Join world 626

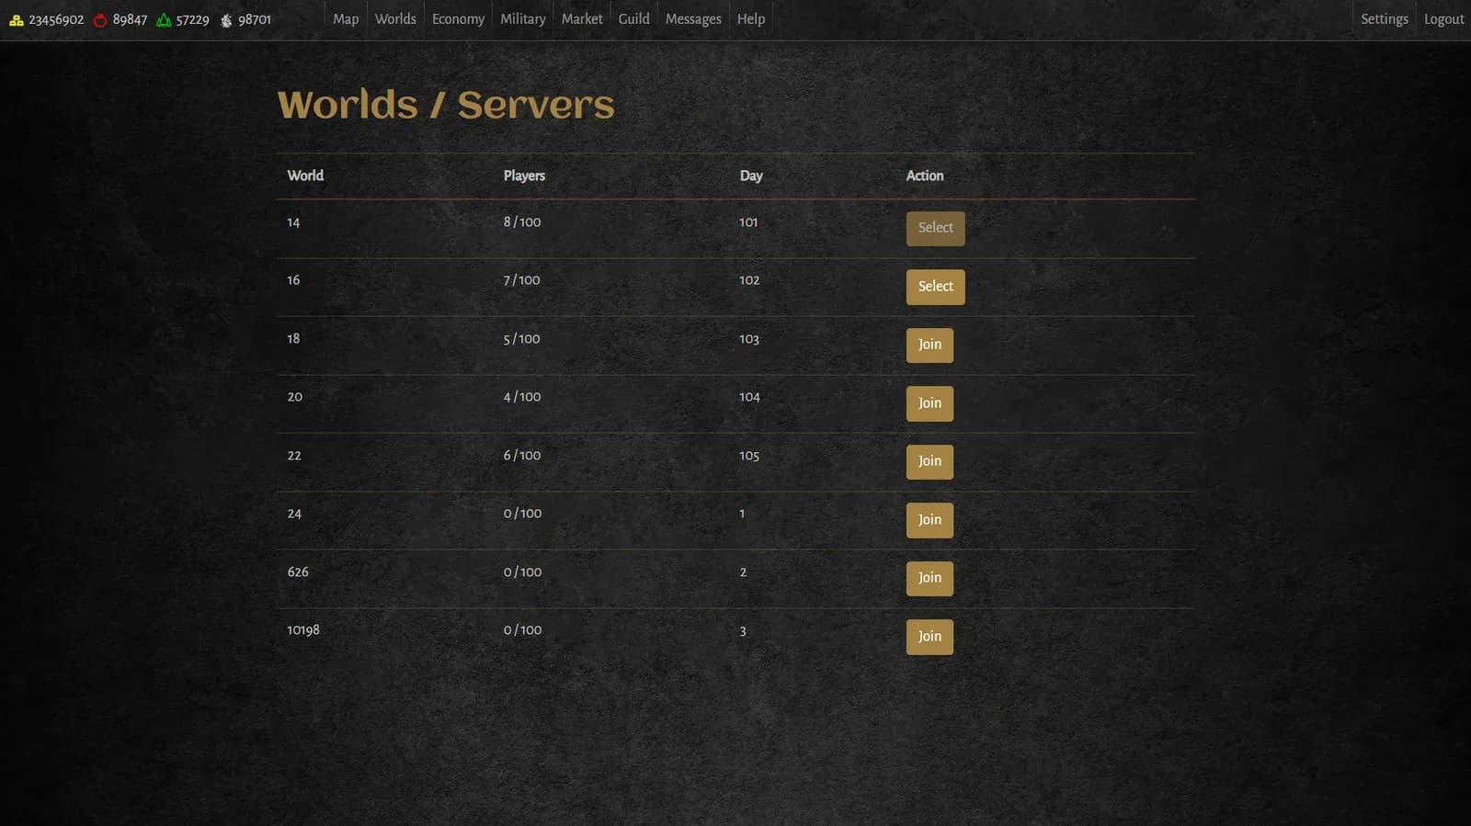click(x=929, y=578)
